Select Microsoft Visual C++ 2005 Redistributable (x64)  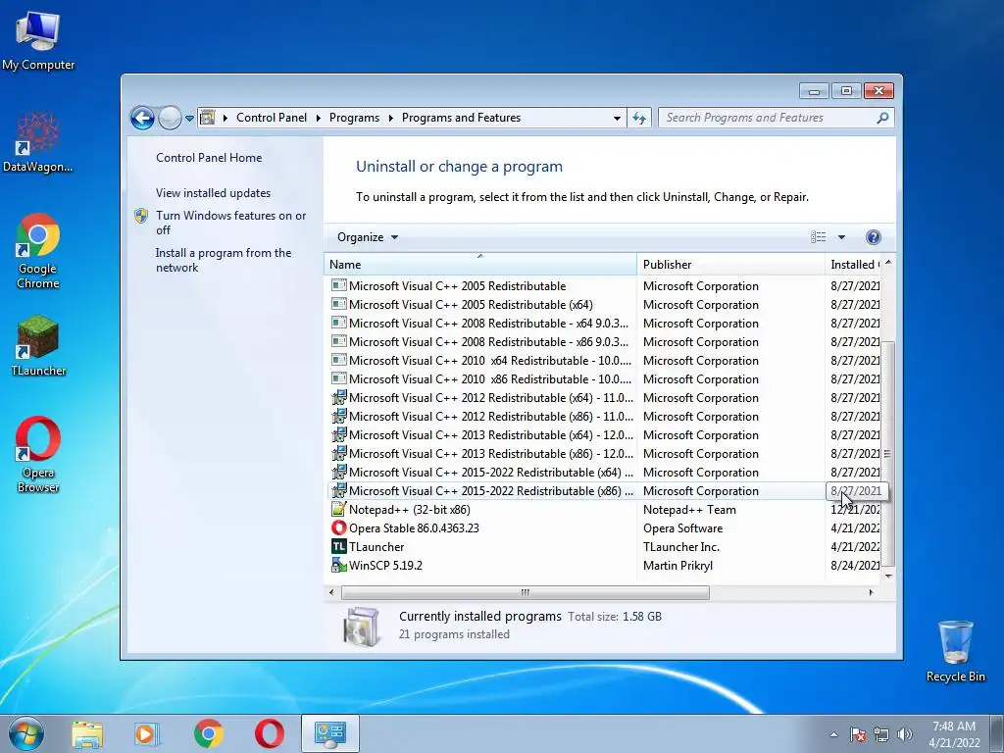click(x=604, y=305)
